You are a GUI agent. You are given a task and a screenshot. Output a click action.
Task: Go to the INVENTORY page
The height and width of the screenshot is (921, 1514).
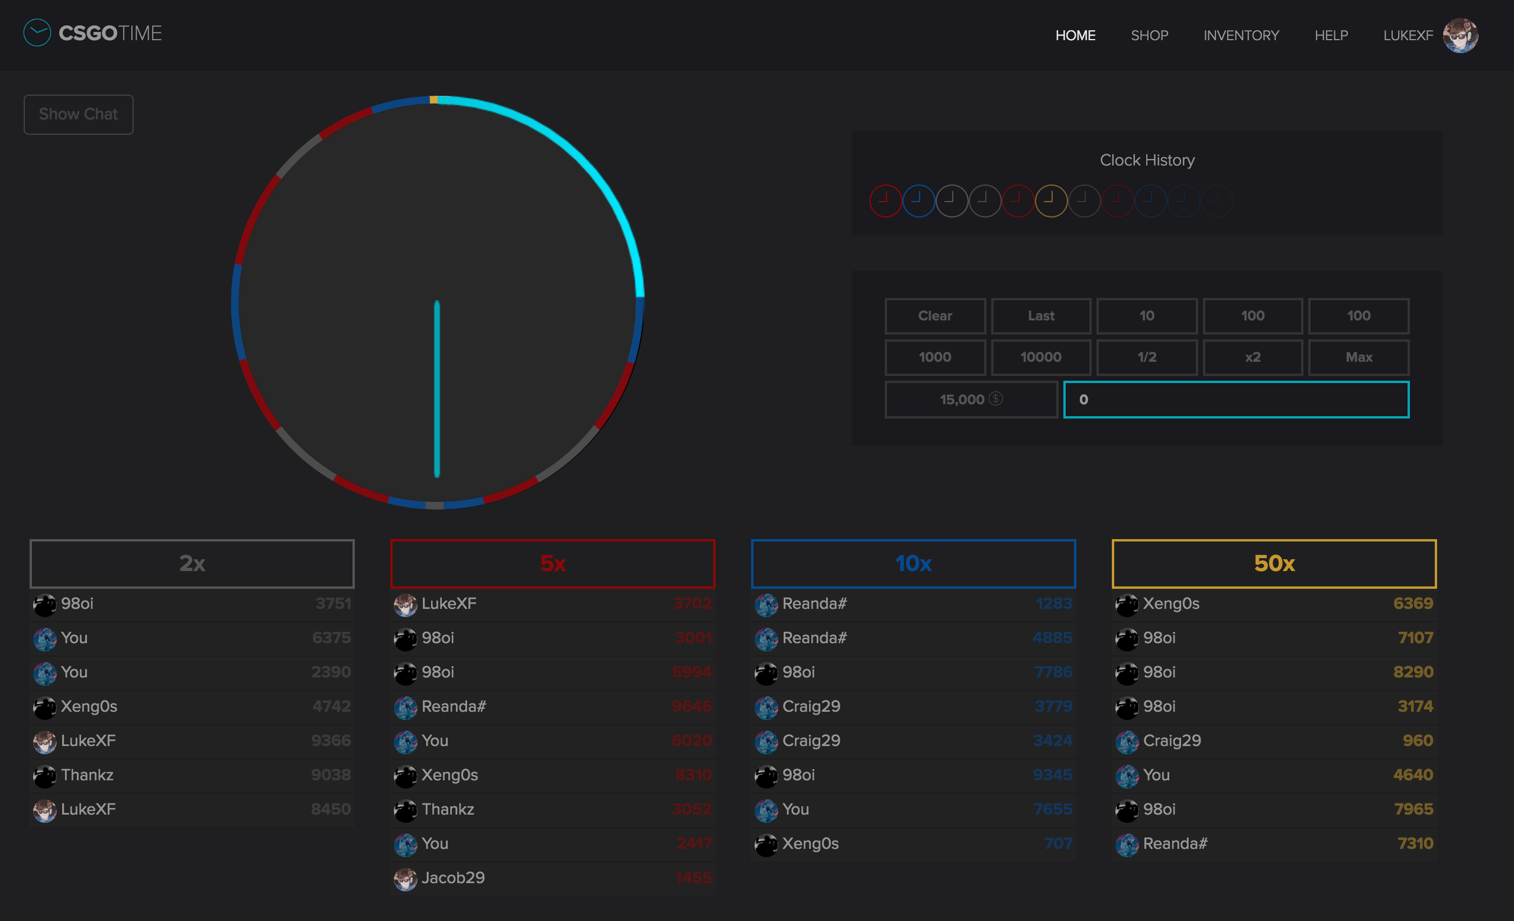click(1241, 35)
